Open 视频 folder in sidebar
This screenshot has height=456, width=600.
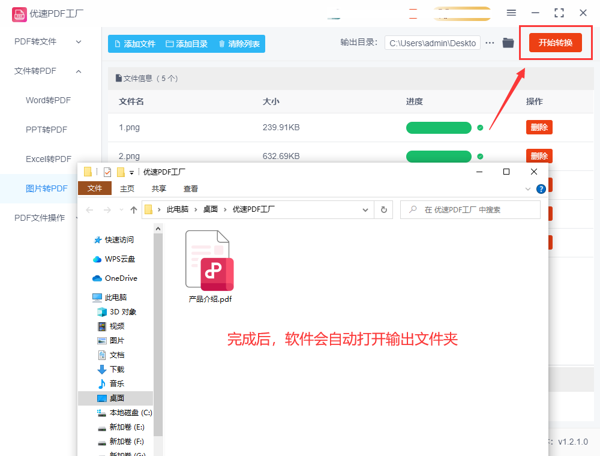point(111,326)
